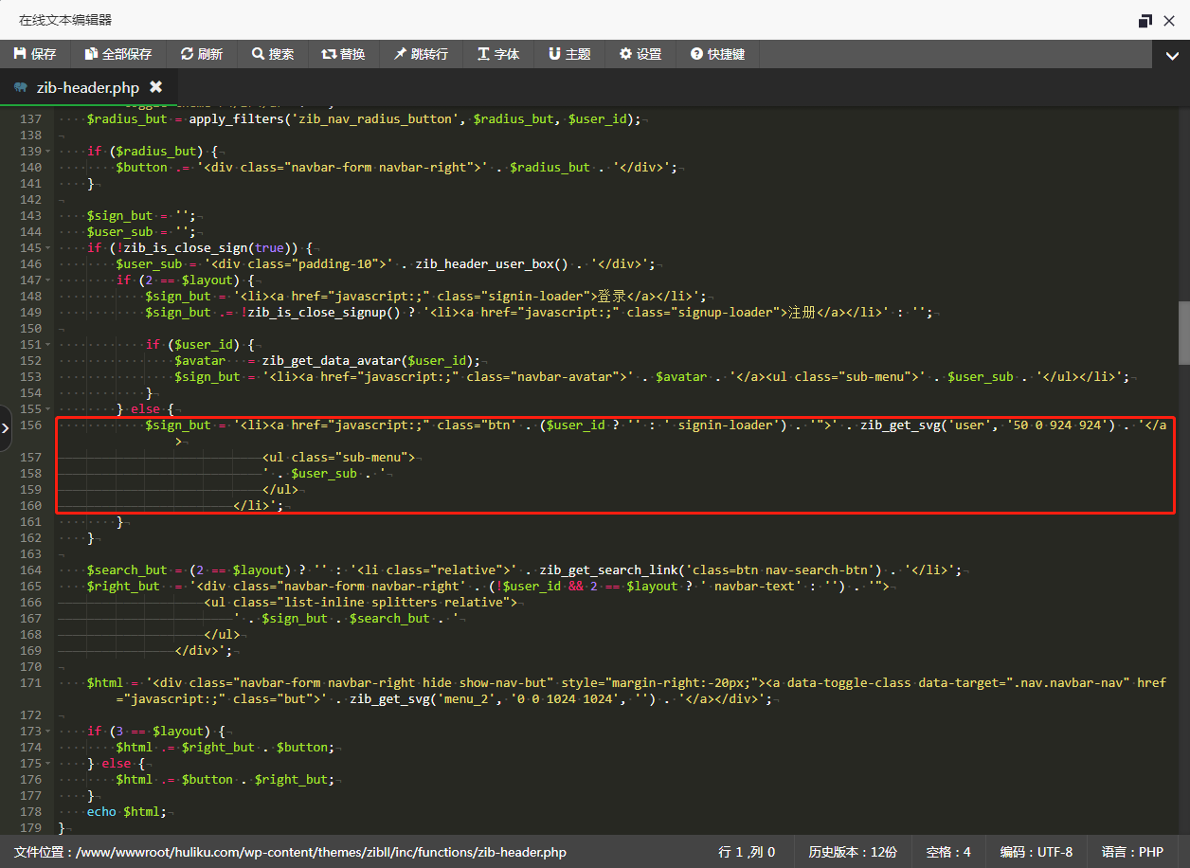
Task: Open History Versions (历史版本) in status bar
Action: 852,852
